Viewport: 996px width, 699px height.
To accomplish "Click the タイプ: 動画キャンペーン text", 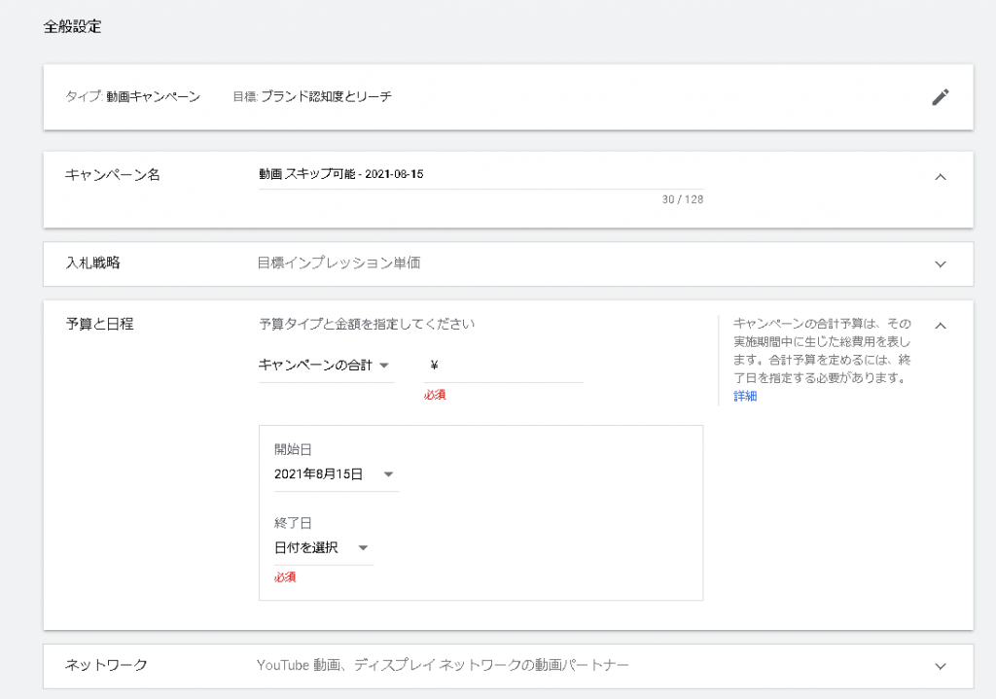I will (x=132, y=96).
